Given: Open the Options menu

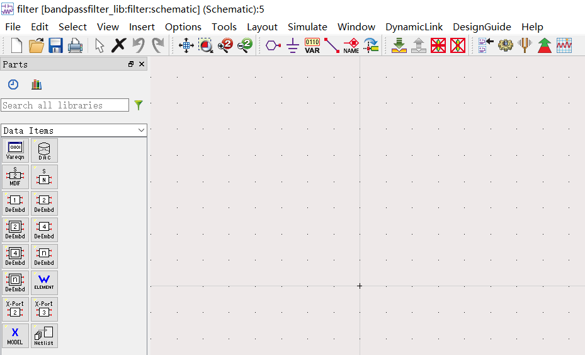Looking at the screenshot, I should (x=183, y=27).
